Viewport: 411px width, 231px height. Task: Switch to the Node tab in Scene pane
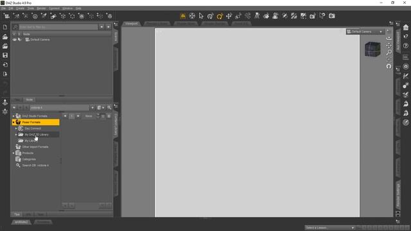tap(30, 100)
